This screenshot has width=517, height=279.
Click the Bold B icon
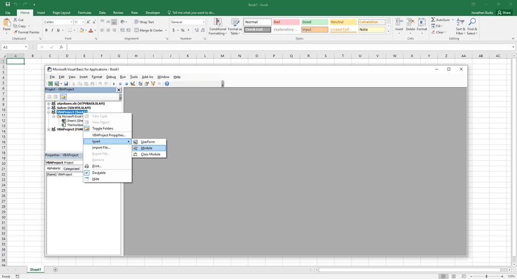(x=47, y=30)
